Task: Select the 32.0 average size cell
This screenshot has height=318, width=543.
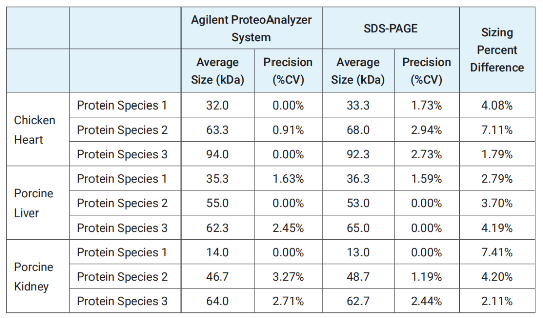Action: click(x=217, y=105)
